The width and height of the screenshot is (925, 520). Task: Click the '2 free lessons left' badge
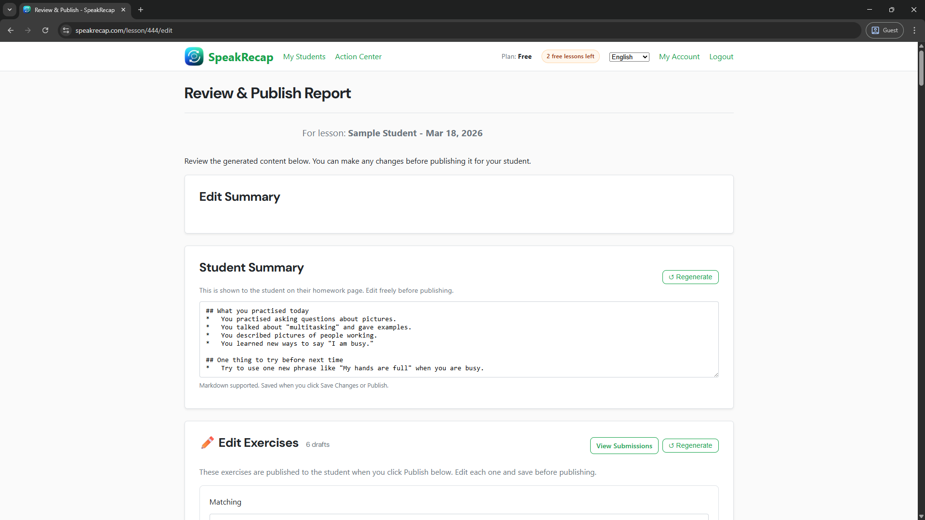coord(570,56)
